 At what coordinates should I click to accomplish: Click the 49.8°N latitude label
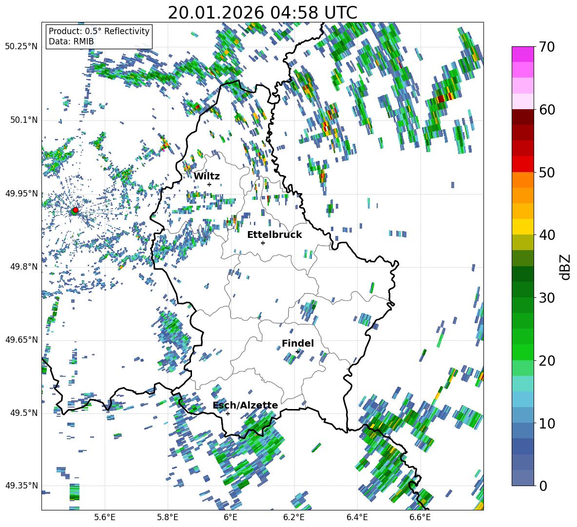click(23, 267)
